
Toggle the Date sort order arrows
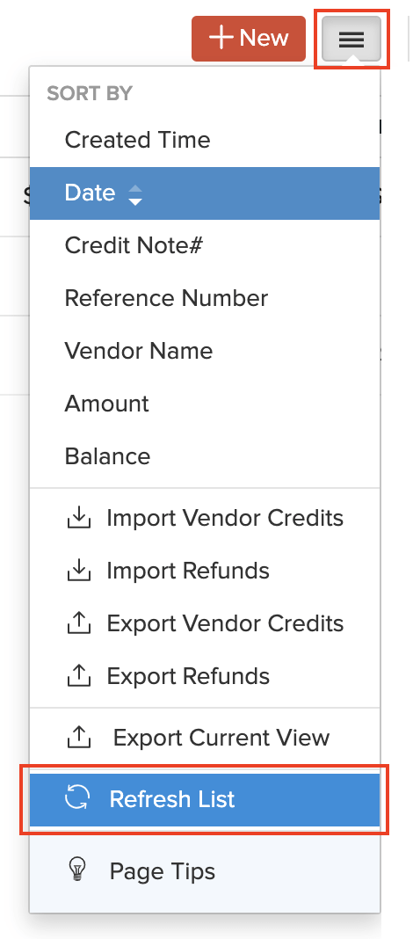tap(136, 194)
